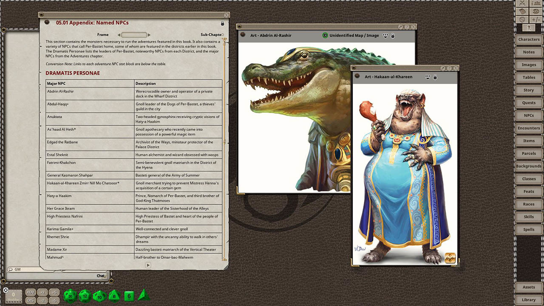Open the Encounters sidebar panel
Image resolution: width=544 pixels, height=306 pixels.
(x=528, y=128)
